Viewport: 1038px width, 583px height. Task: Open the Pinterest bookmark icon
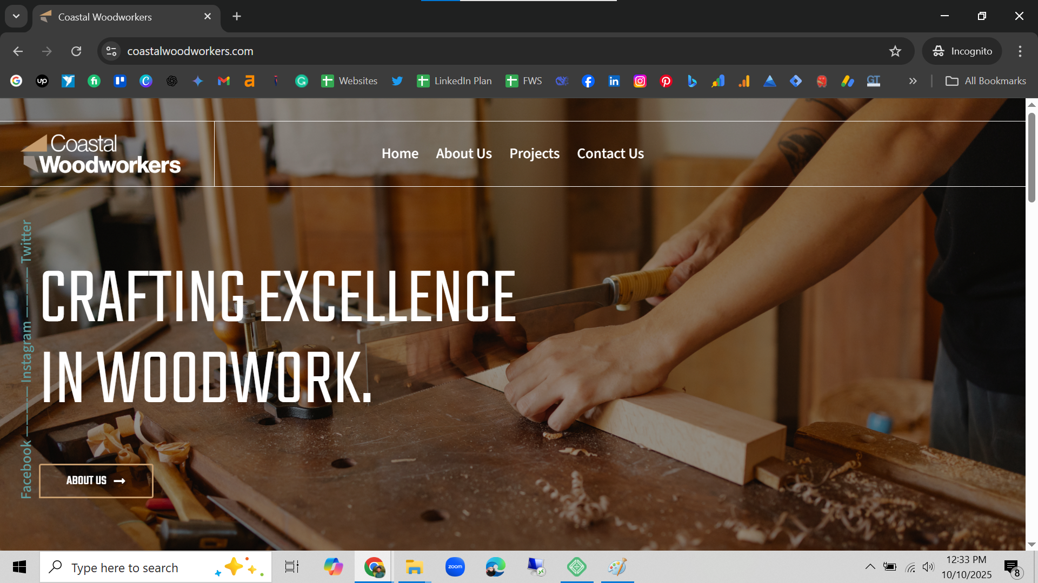(x=666, y=81)
